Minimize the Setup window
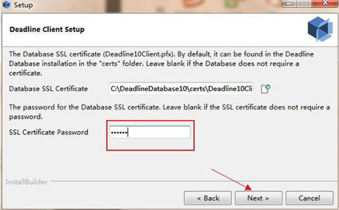 290,4
